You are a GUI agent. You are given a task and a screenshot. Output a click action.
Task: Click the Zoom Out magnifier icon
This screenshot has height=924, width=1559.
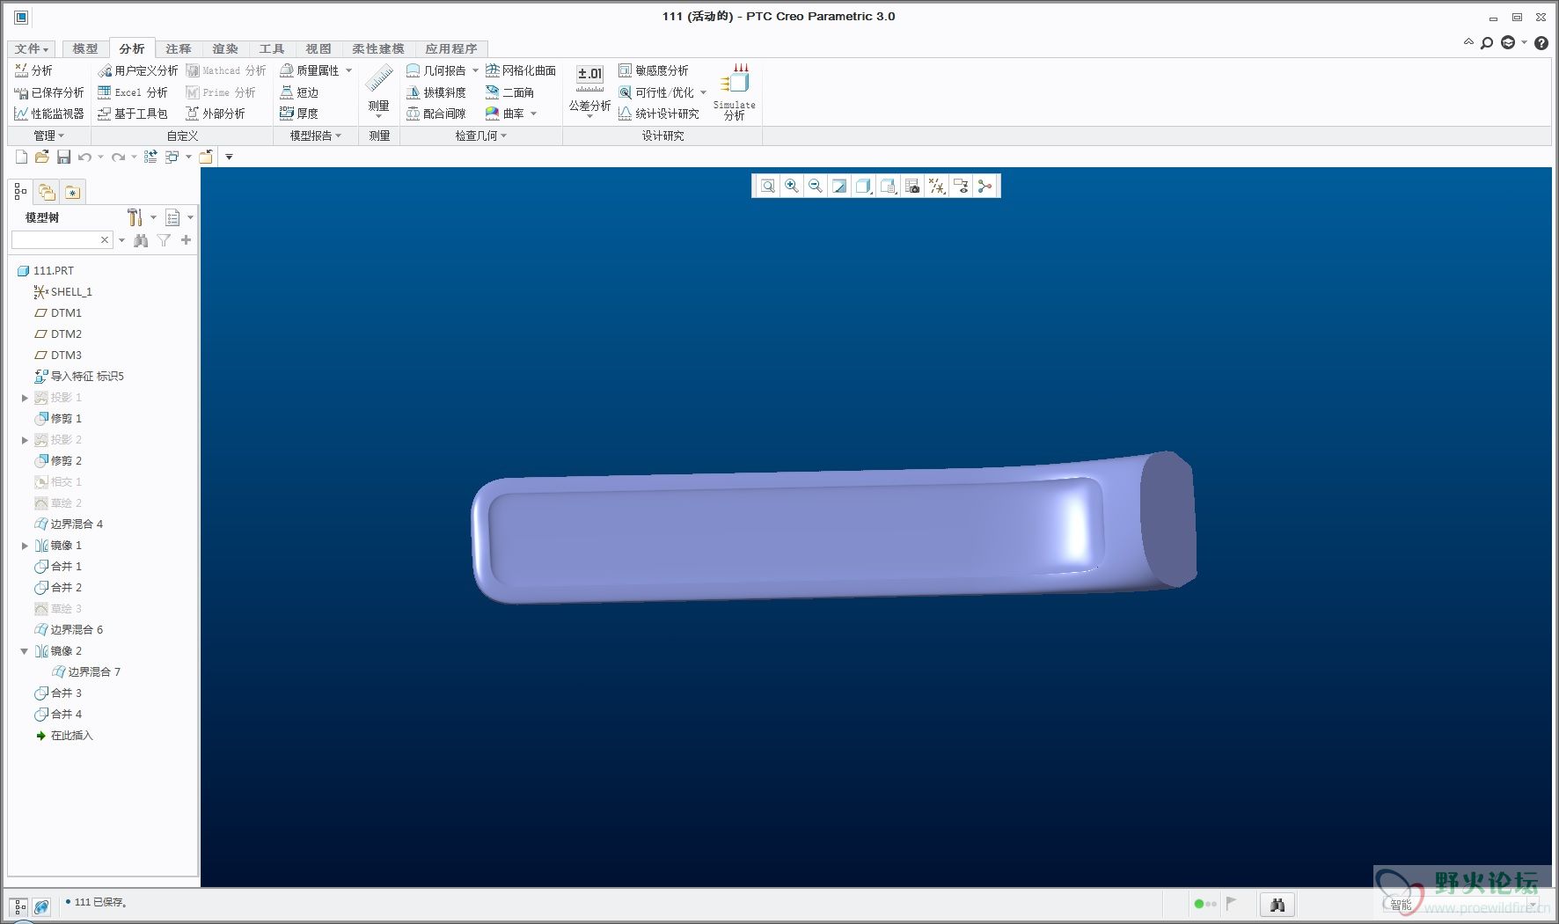coord(816,186)
